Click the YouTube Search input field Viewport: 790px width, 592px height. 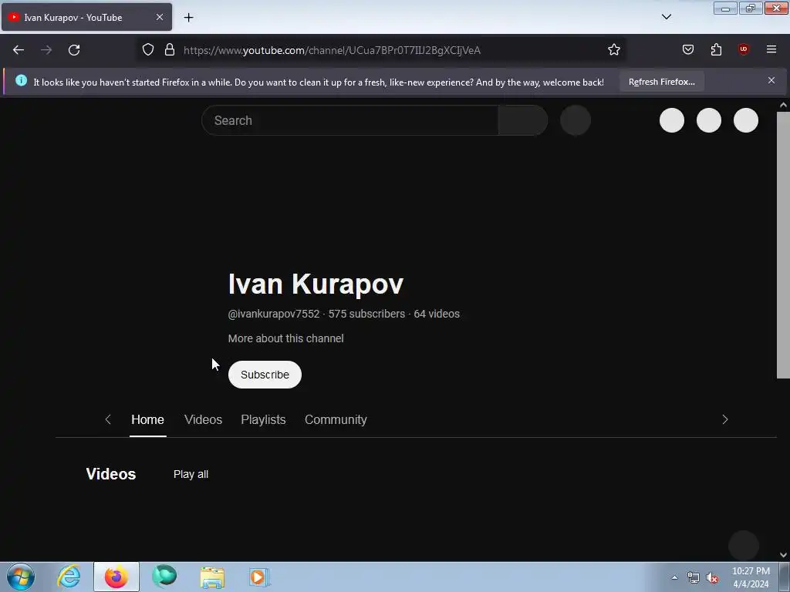tap(350, 120)
